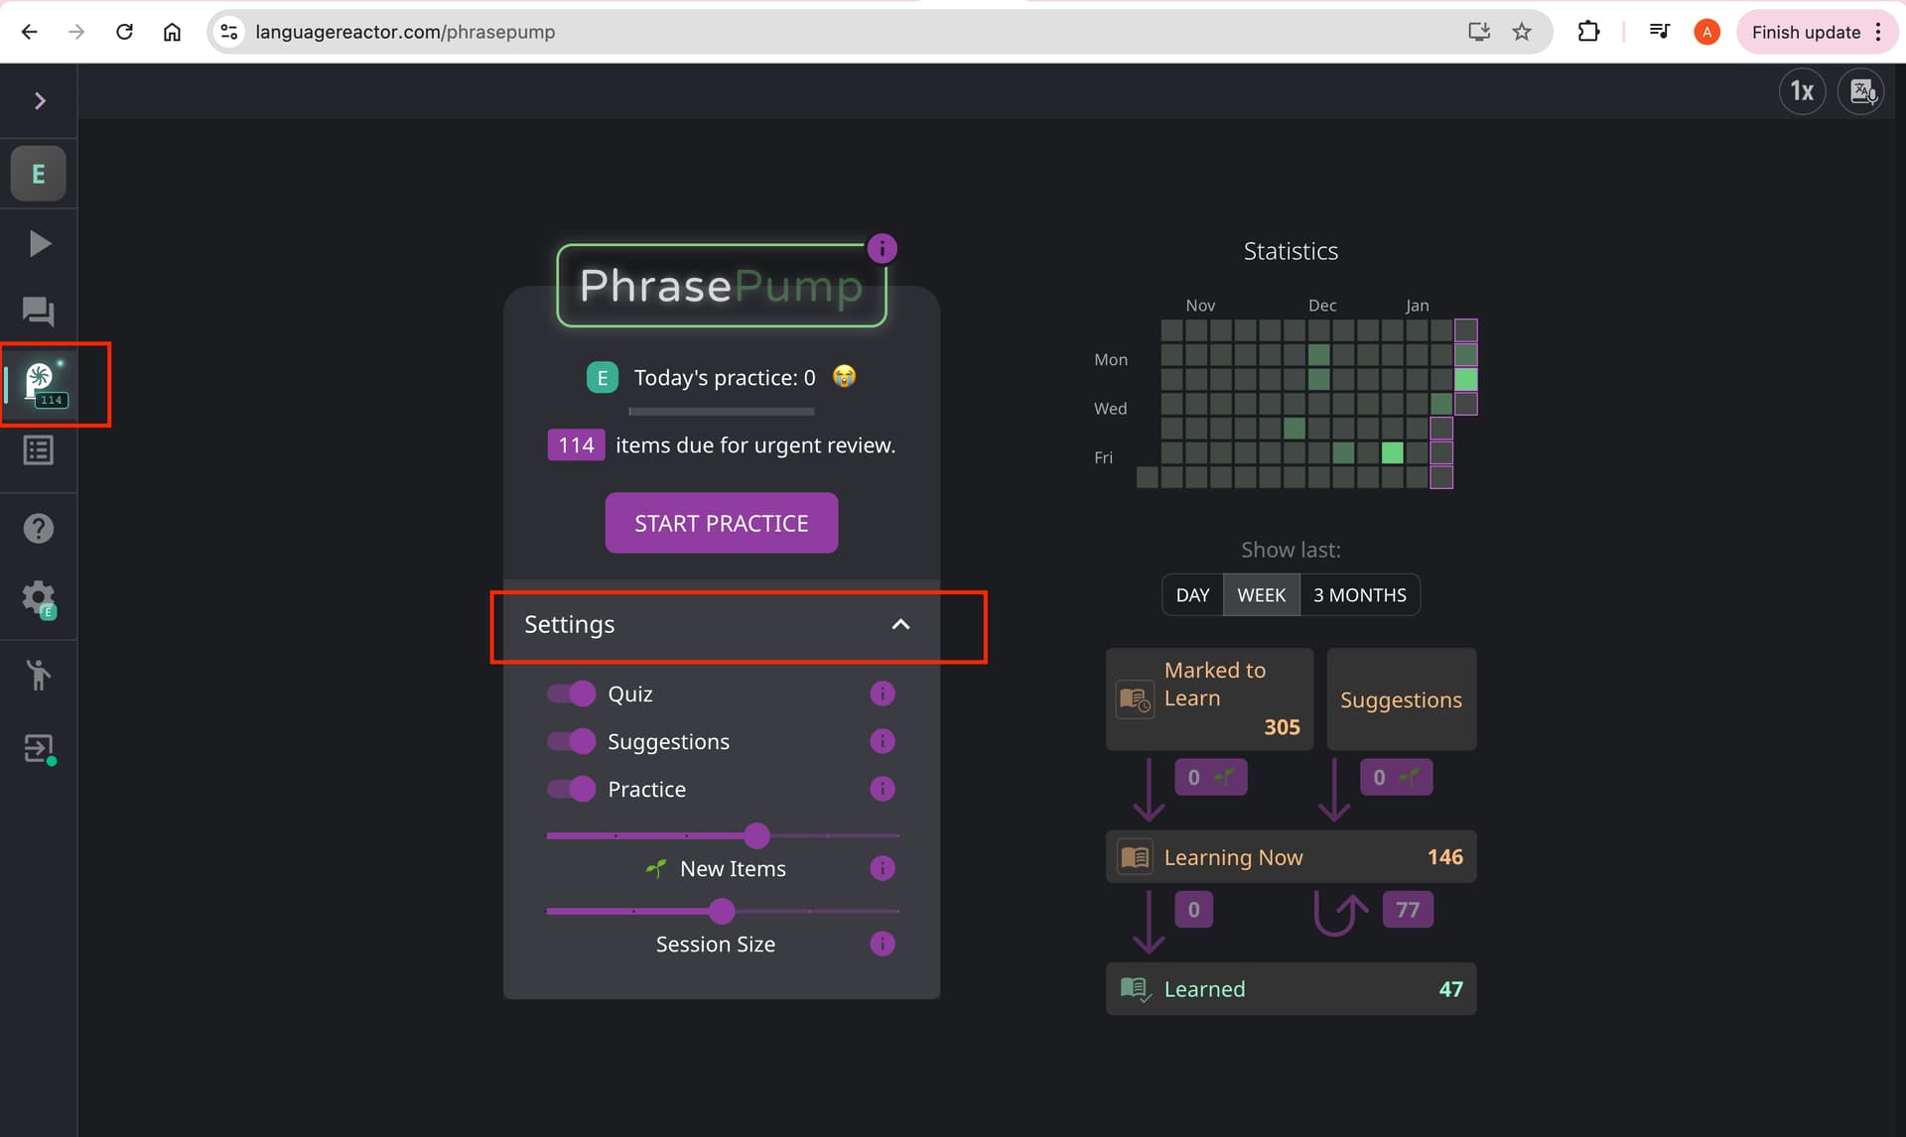Collapse the Settings section
Viewport: 1906px width, 1137px height.
(899, 624)
